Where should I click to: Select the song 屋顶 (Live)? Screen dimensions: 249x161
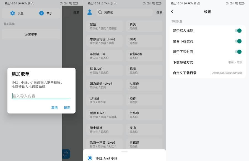click(x=105, y=115)
